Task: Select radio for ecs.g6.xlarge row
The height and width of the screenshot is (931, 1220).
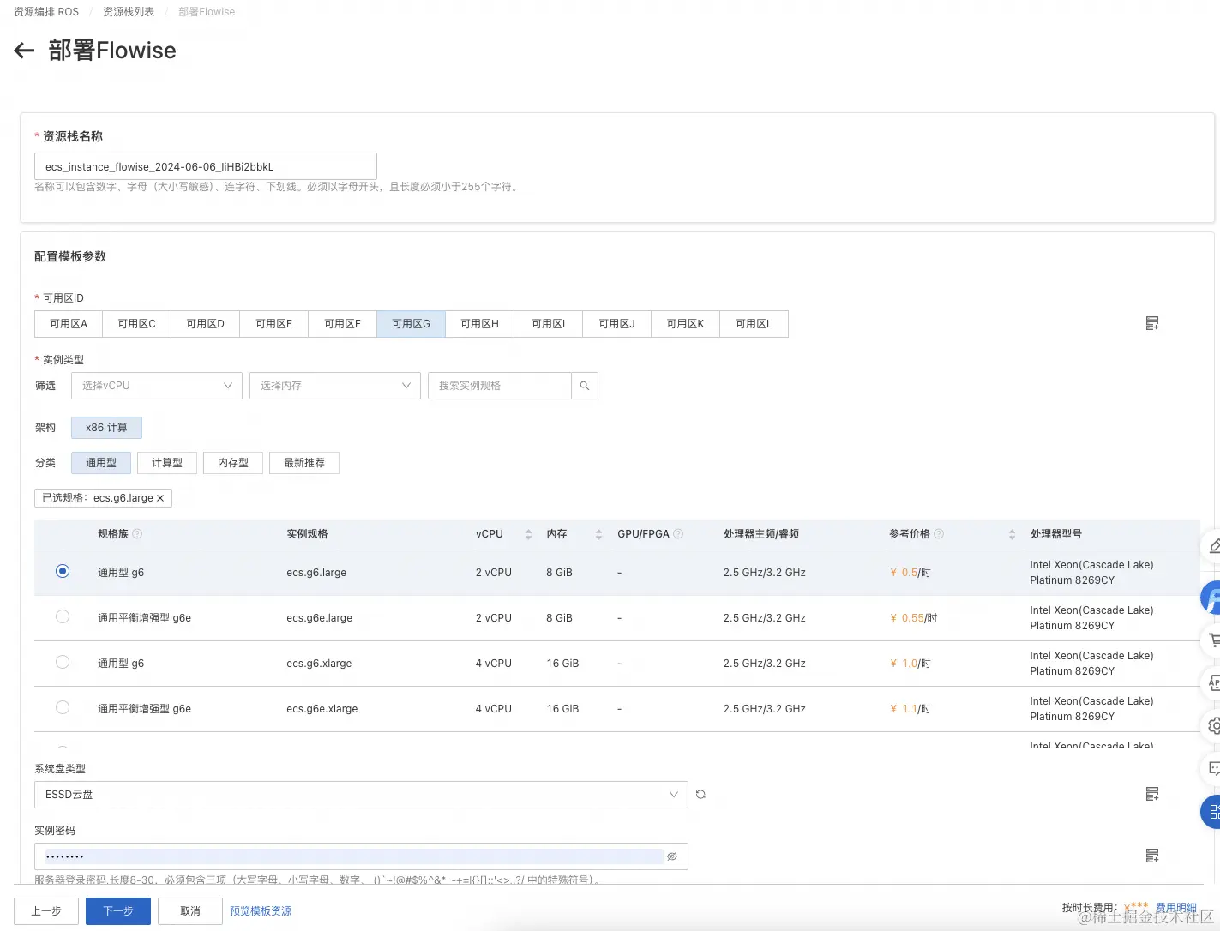Action: [63, 662]
